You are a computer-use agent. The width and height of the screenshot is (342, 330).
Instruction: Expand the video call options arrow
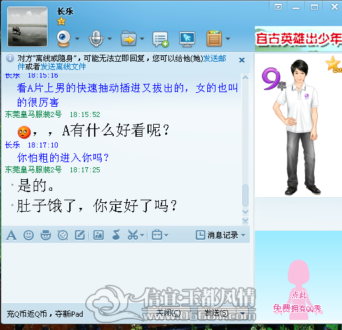pos(77,39)
